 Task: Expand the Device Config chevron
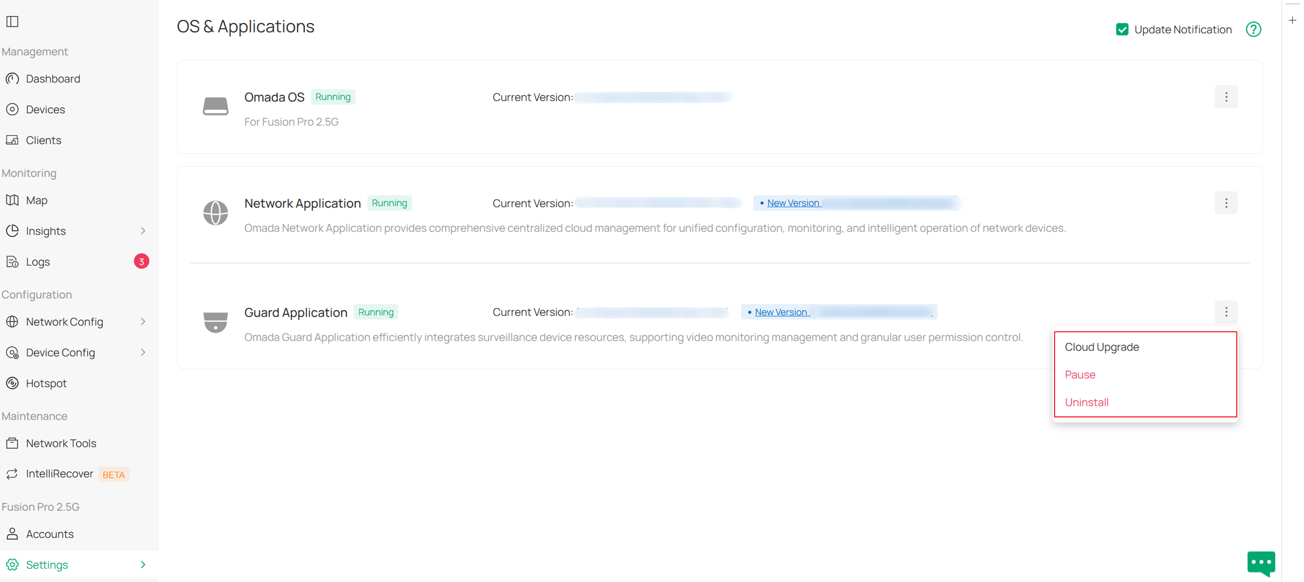pyautogui.click(x=143, y=353)
